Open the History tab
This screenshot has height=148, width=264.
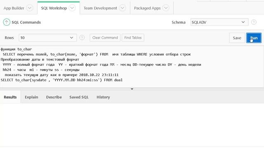click(103, 97)
